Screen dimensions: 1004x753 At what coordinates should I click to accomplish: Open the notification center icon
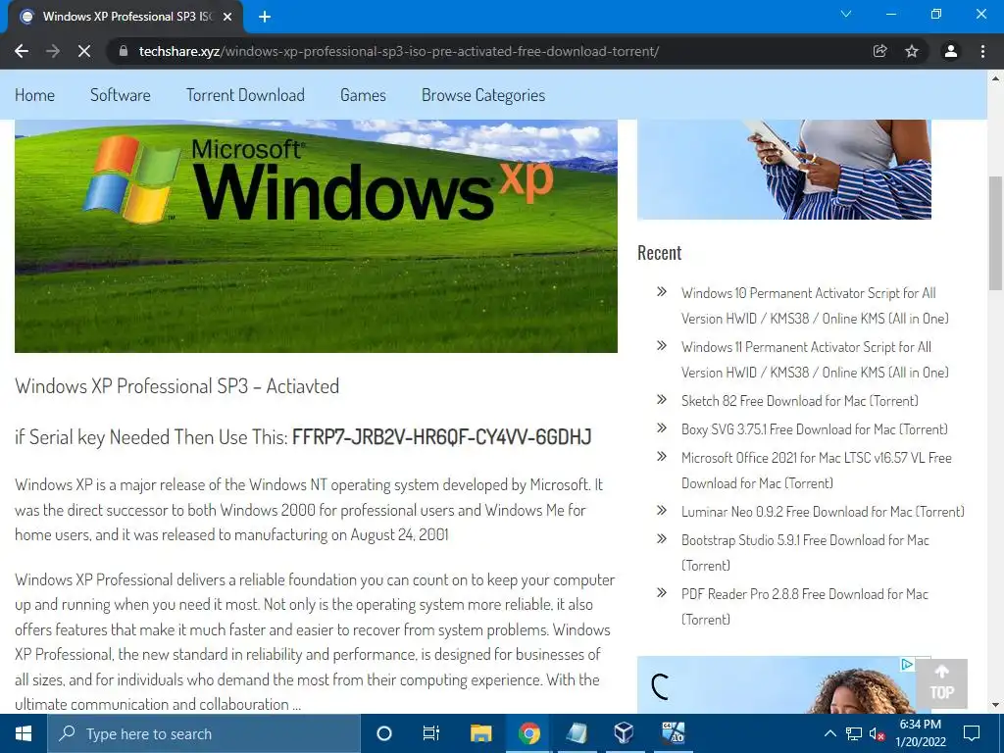(x=972, y=733)
